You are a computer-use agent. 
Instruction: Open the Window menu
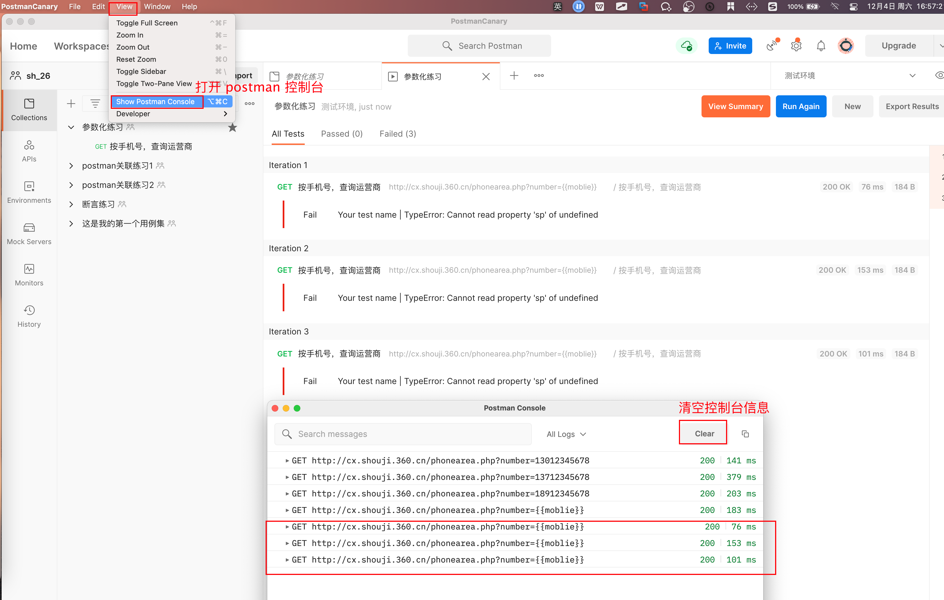[157, 7]
